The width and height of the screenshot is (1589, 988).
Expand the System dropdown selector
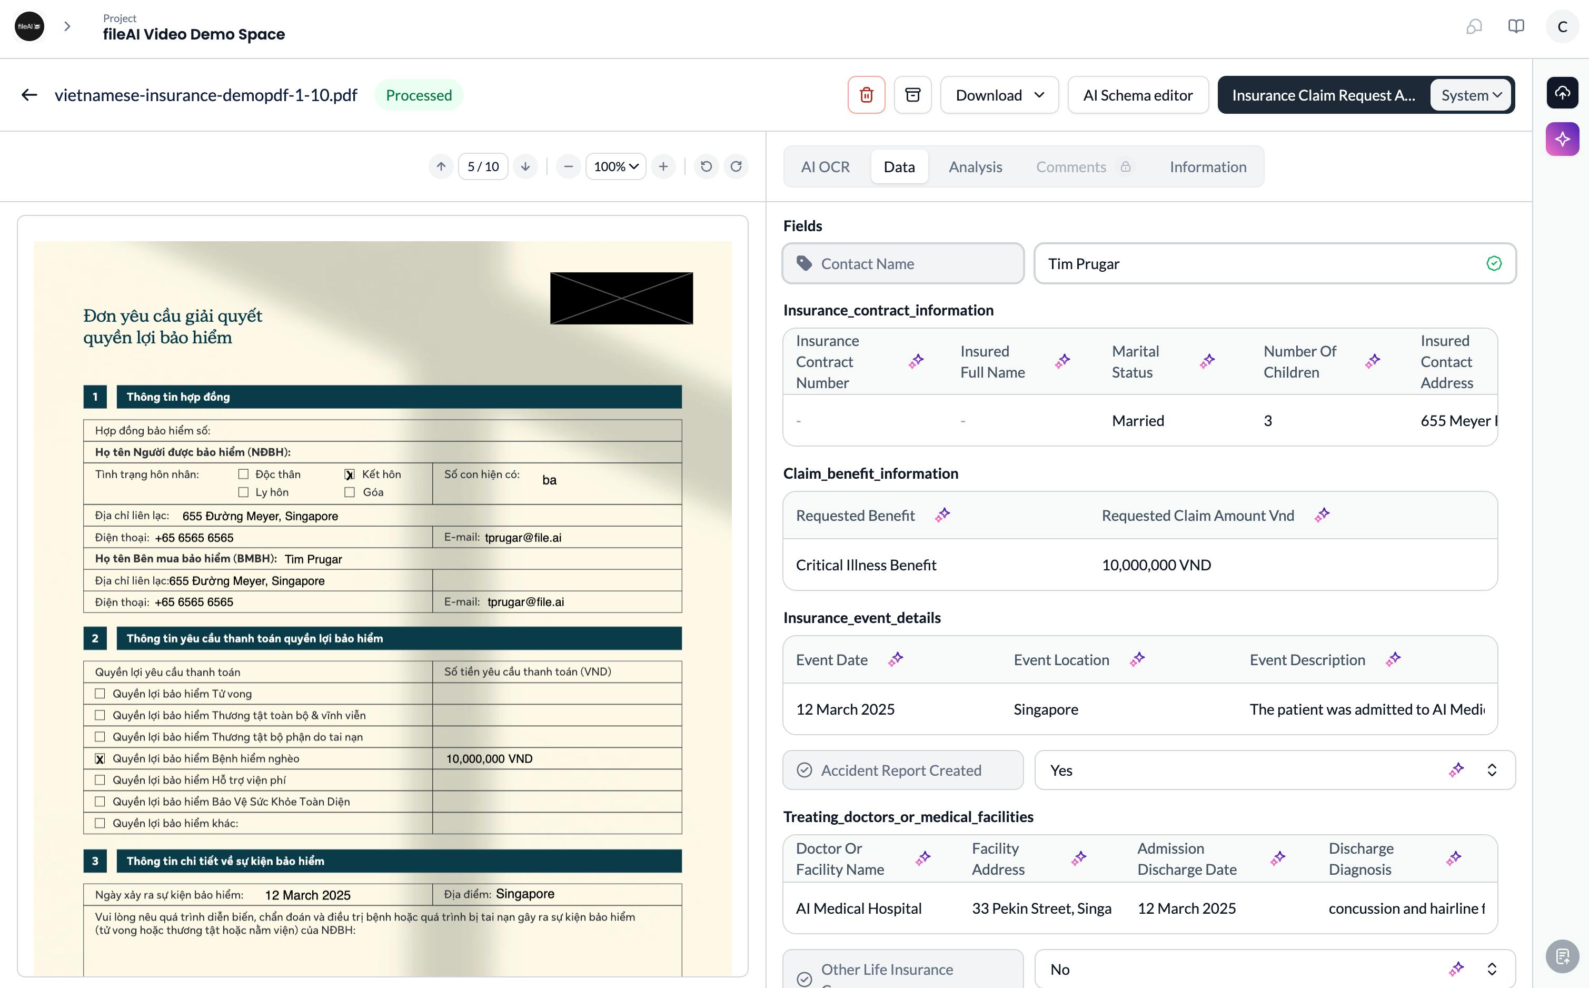pyautogui.click(x=1471, y=95)
